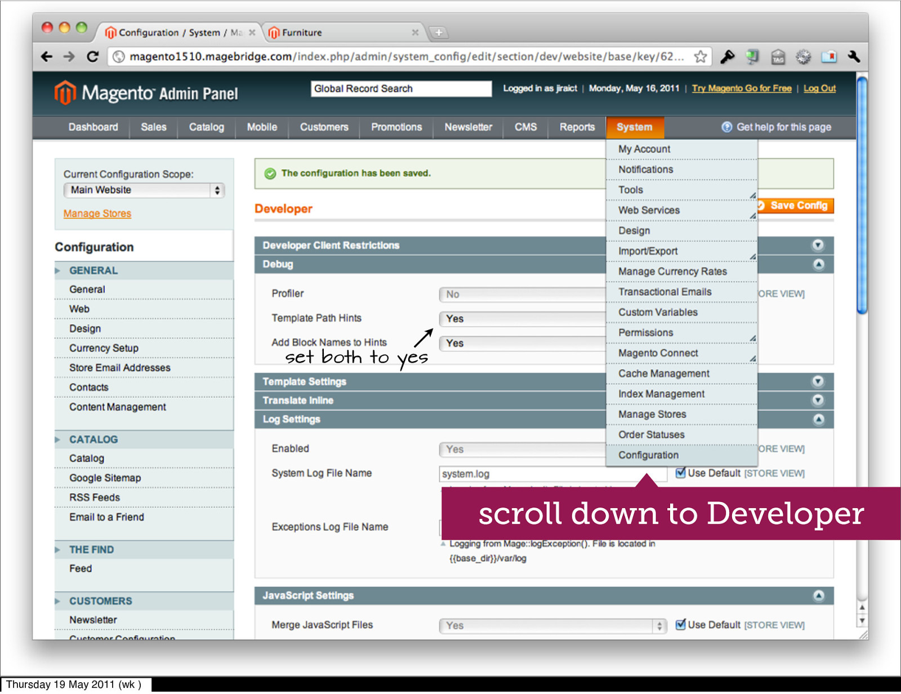Open the Customers menu
This screenshot has width=901, height=694.
(x=324, y=127)
